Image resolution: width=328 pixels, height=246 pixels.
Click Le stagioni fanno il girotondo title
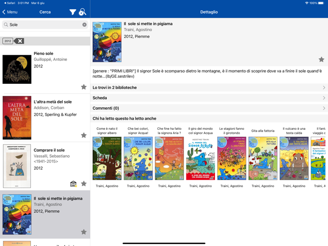232,131
